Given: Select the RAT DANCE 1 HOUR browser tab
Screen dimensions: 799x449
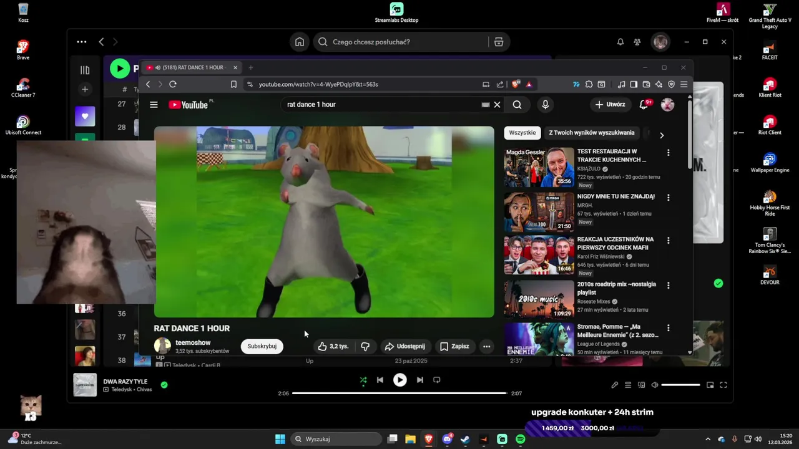Looking at the screenshot, I should point(192,67).
